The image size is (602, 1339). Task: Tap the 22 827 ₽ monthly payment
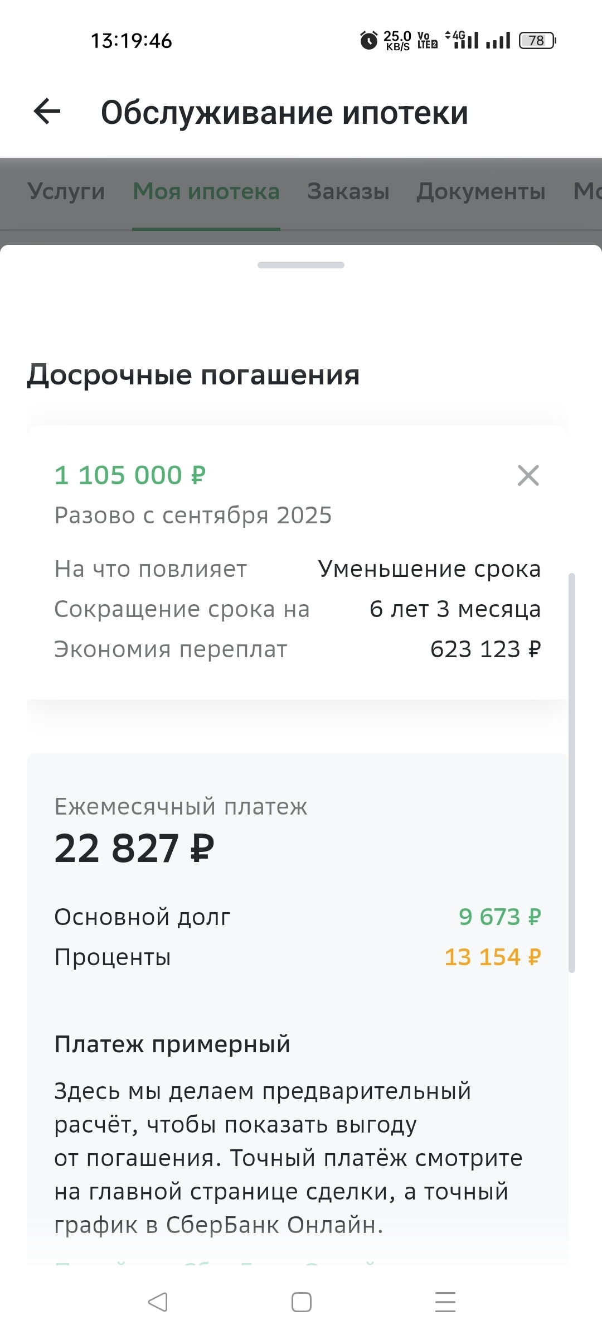click(x=134, y=849)
